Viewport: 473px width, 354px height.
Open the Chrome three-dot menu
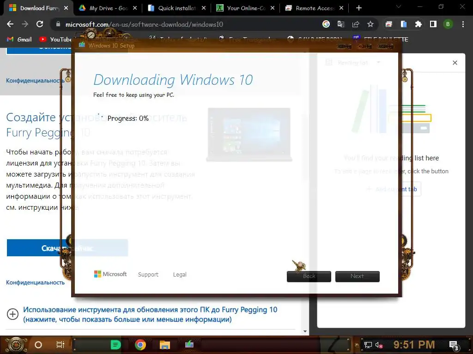tap(463, 24)
